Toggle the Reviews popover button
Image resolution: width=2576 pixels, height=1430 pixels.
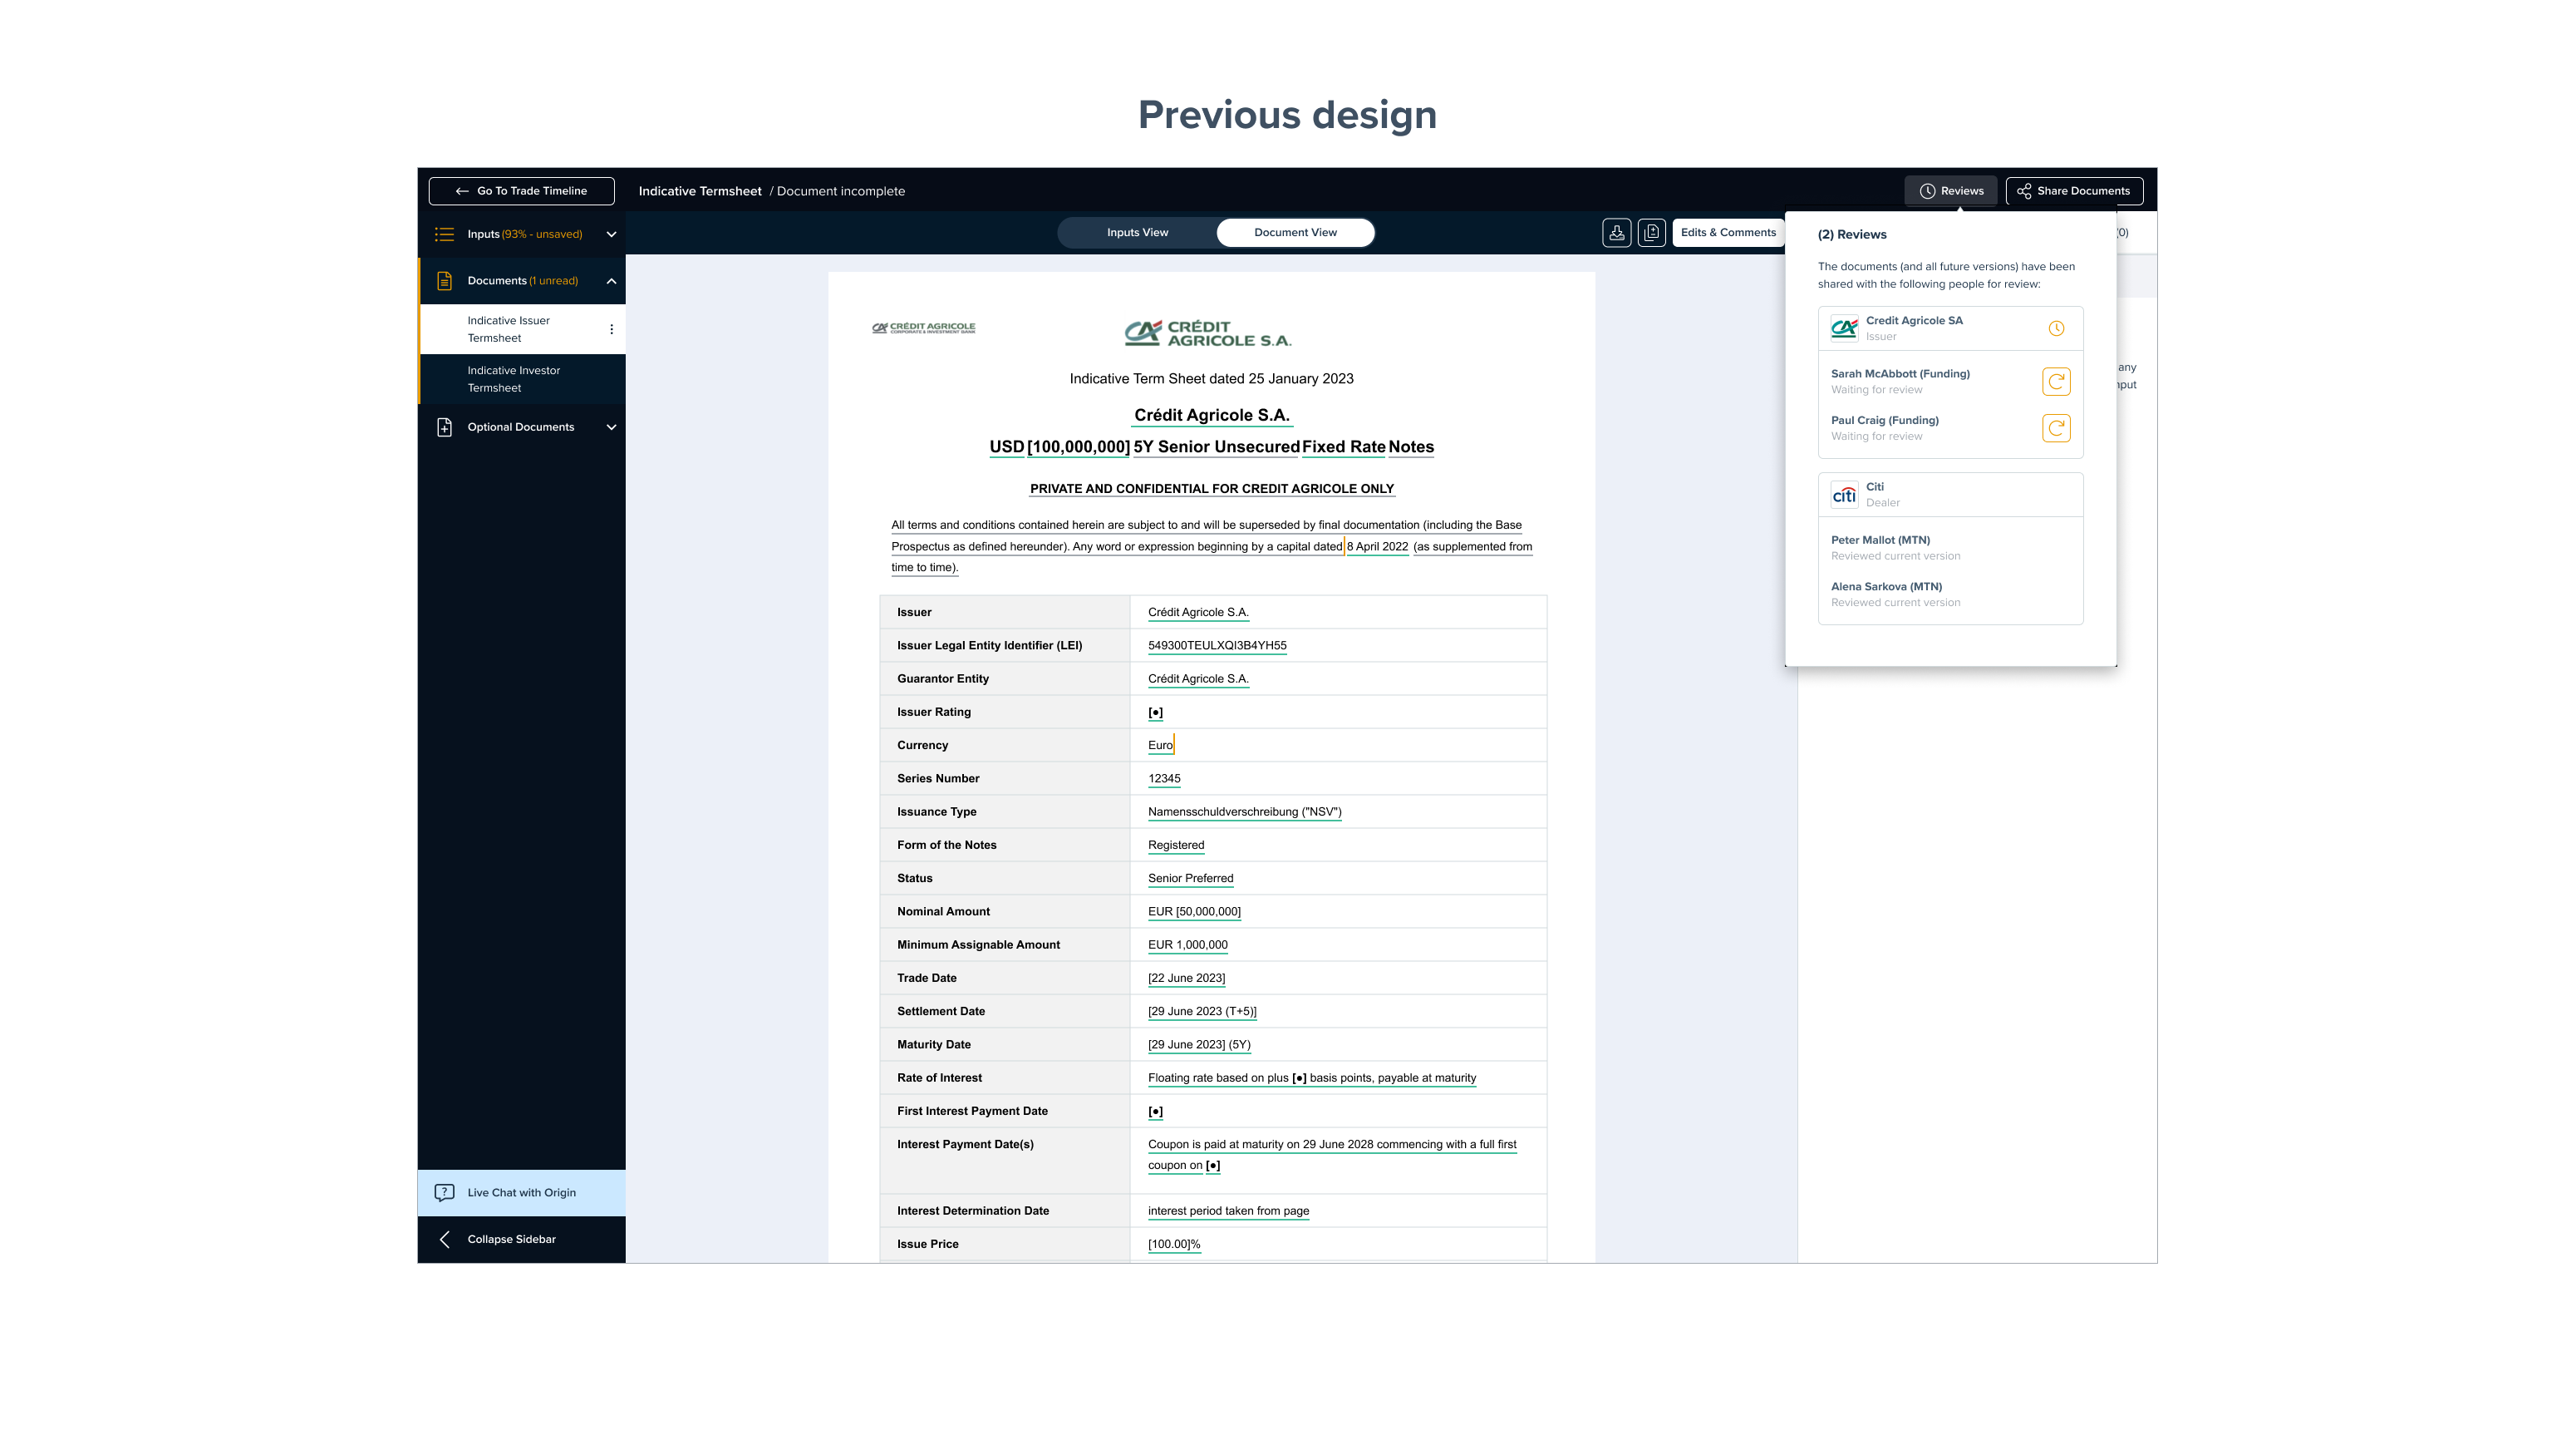pos(1951,190)
